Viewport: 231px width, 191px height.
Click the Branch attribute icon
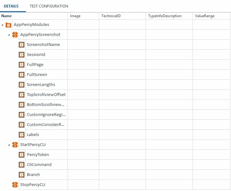click(22, 175)
